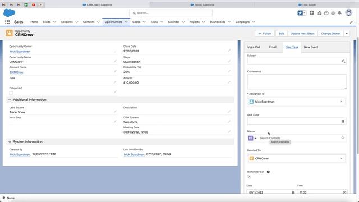Open the Cases tab
This screenshot has width=359, height=202.
(x=136, y=22)
